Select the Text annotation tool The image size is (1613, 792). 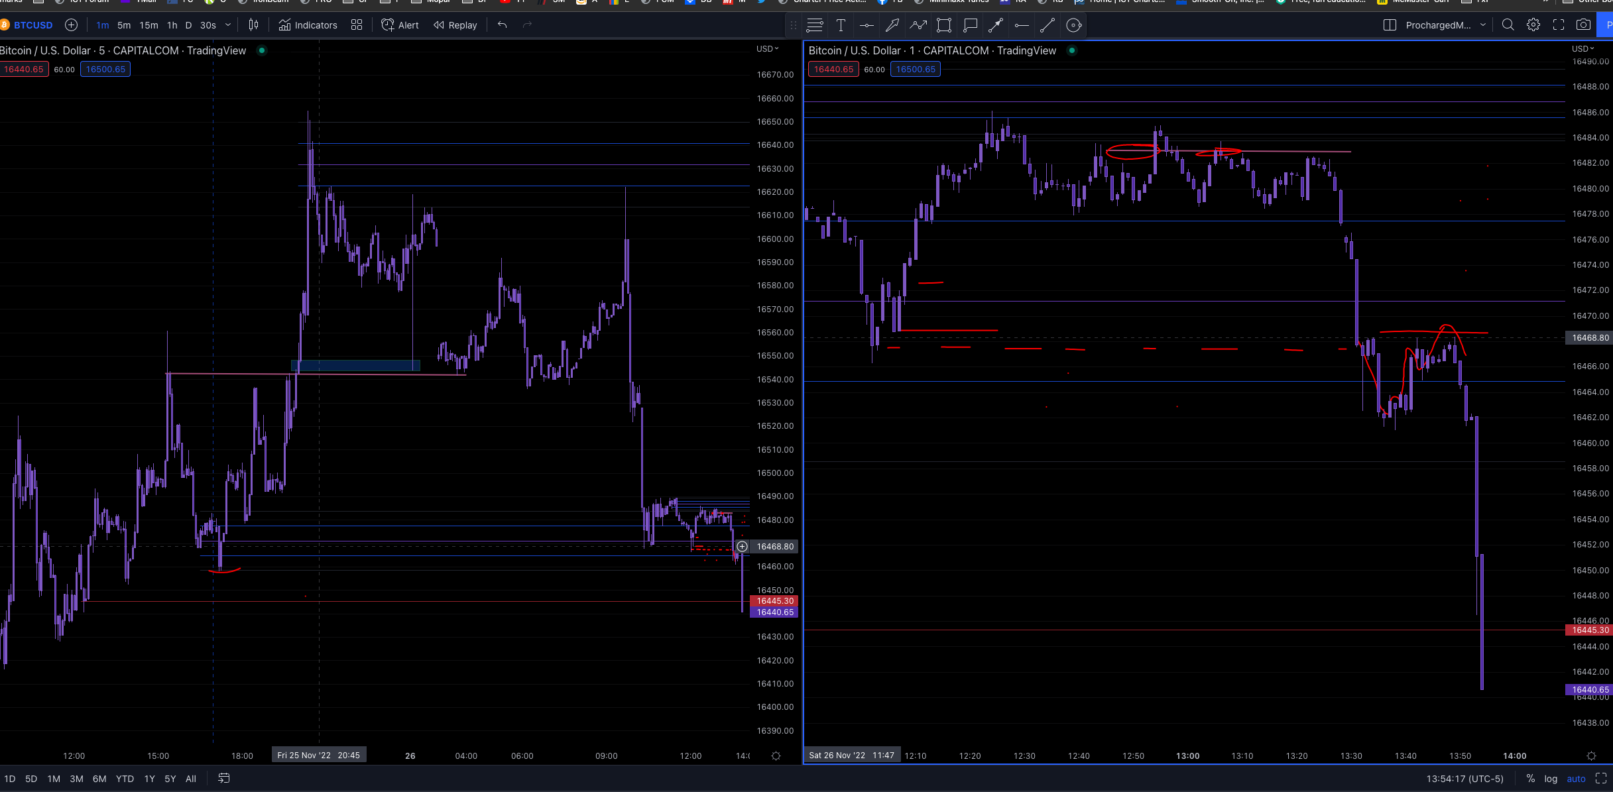pos(841,25)
